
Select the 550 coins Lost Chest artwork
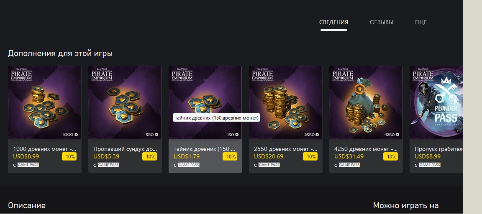tap(125, 102)
